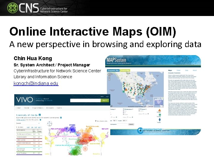
Task: Click the VIVO science map zoom slider
Action: (49, 132)
